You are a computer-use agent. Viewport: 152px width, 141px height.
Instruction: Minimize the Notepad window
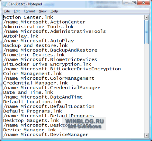click(126, 3)
